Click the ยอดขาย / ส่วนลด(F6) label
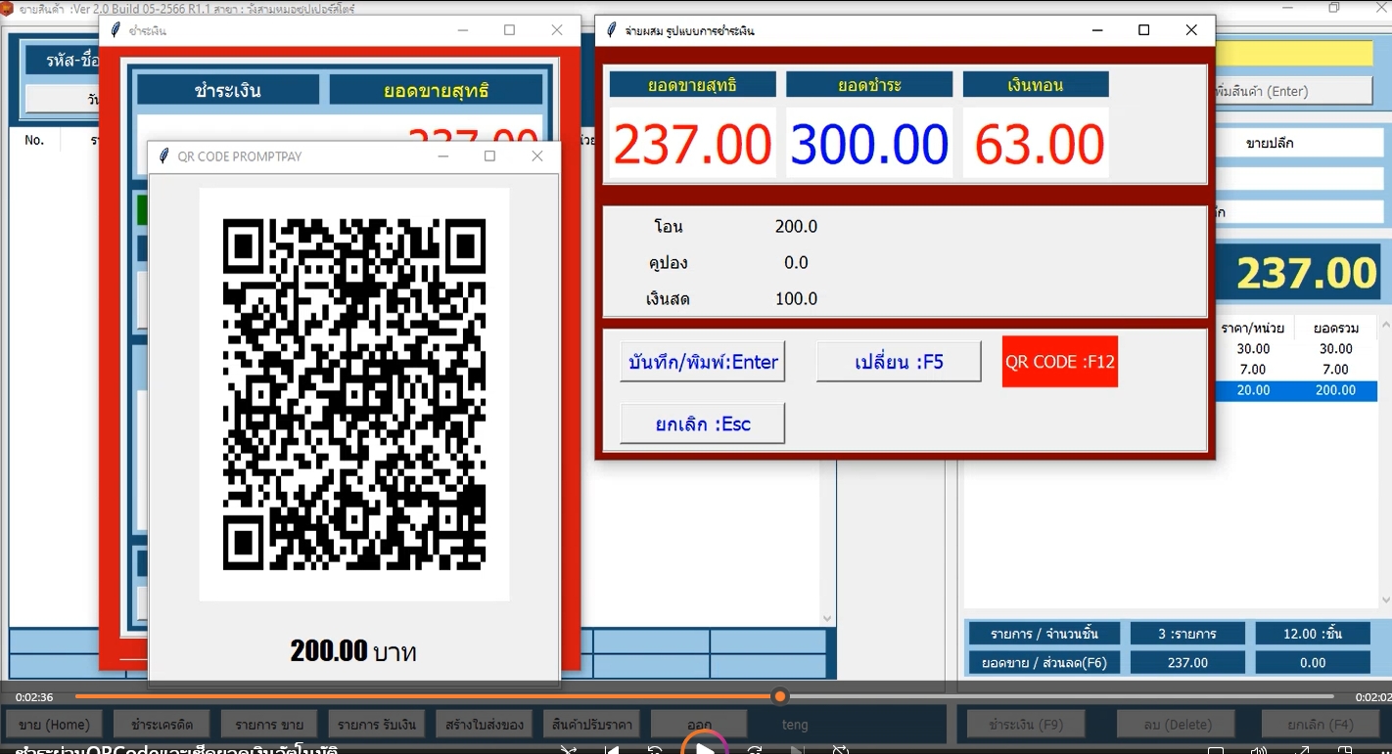Viewport: 1392px width, 754px height. 1044,662
